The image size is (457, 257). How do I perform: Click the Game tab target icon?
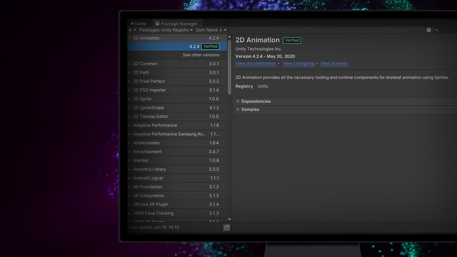pyautogui.click(x=132, y=23)
